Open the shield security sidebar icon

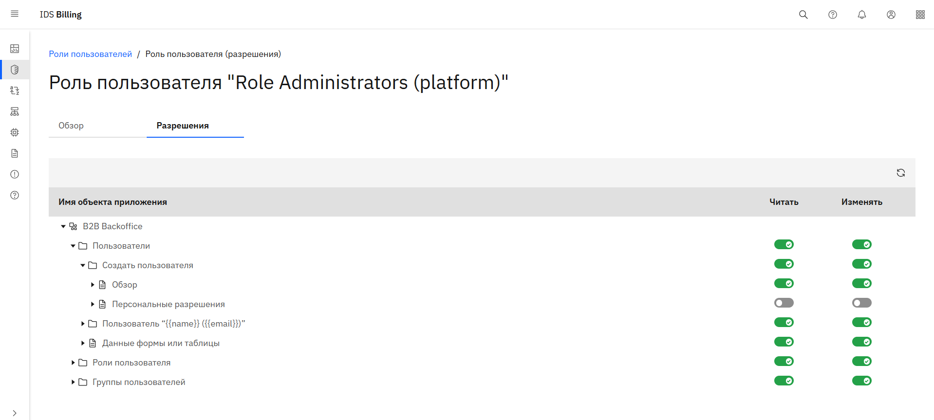click(x=15, y=70)
